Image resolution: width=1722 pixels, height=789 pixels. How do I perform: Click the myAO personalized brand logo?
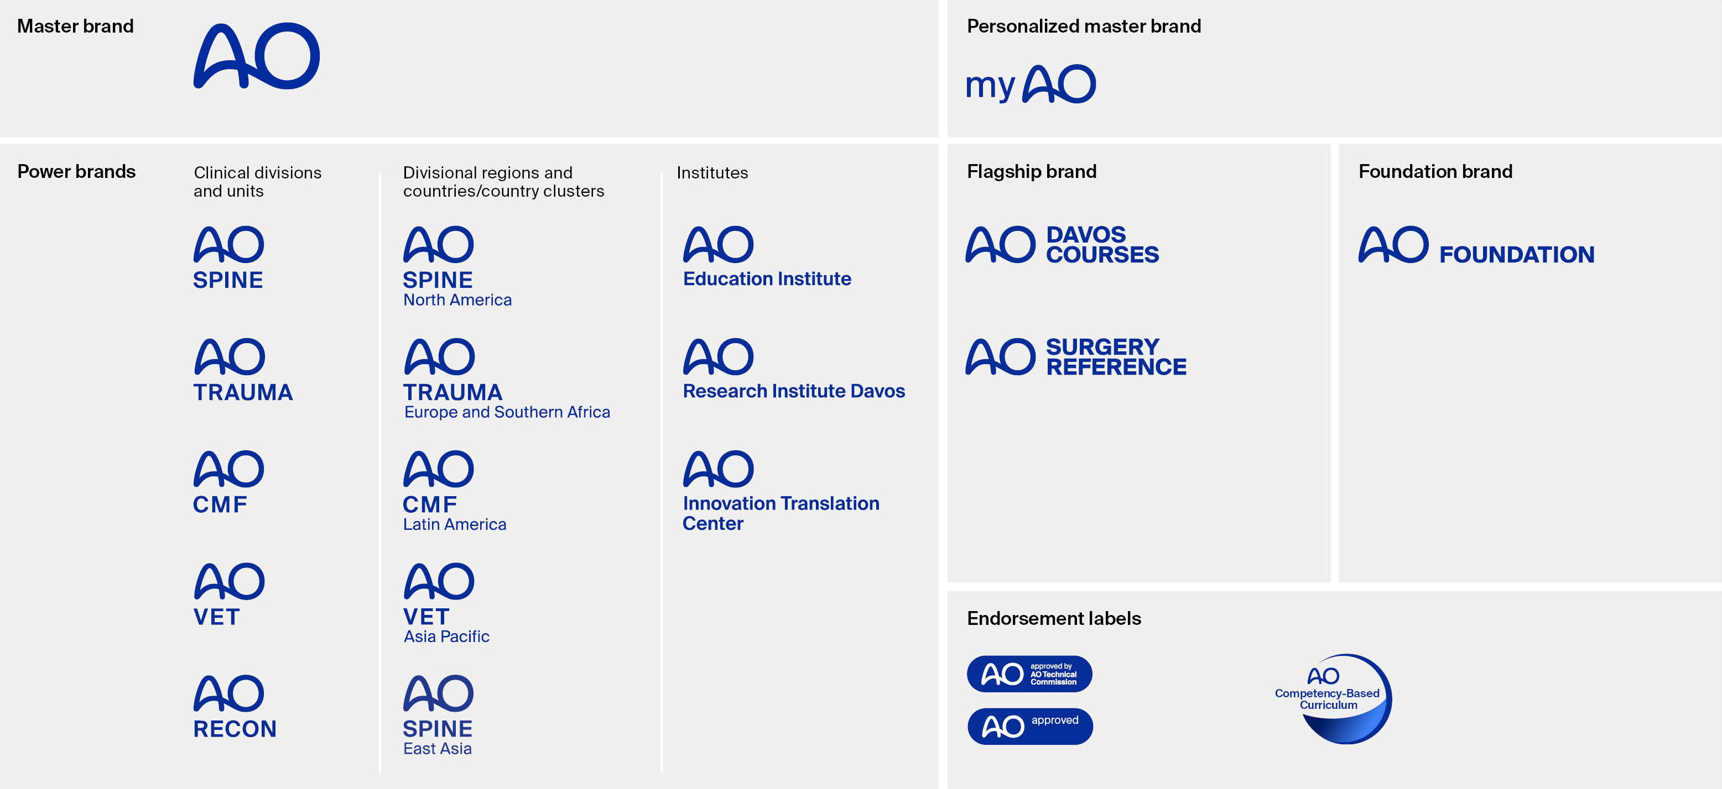(x=1030, y=85)
